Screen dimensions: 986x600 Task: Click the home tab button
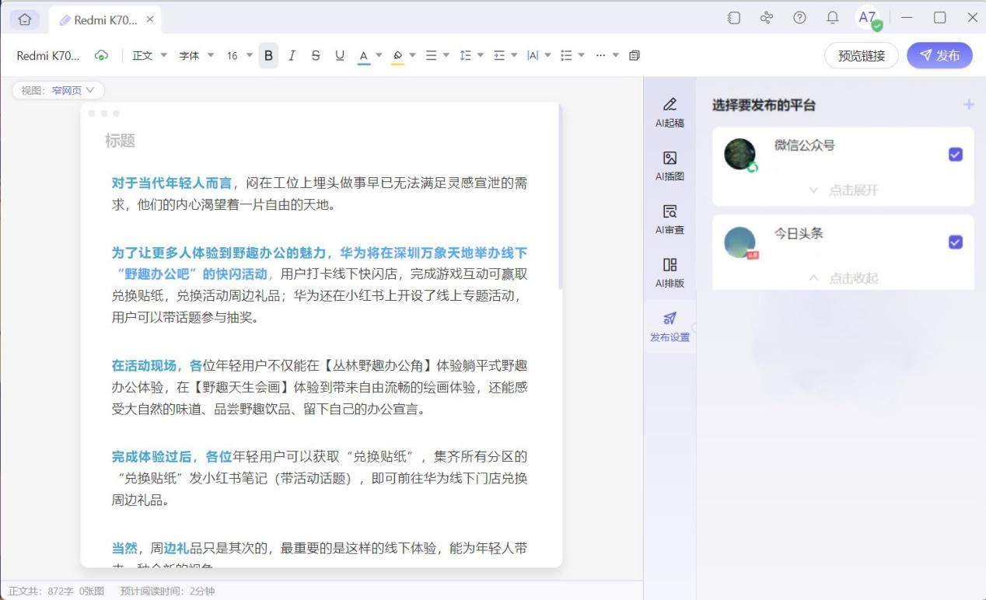coord(24,17)
